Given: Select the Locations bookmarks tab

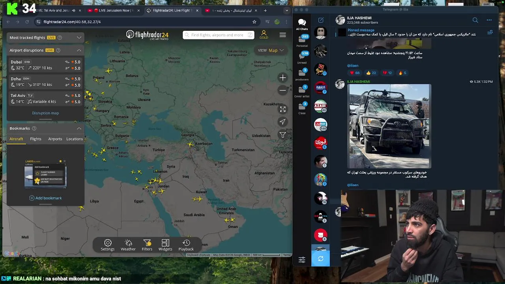Looking at the screenshot, I should pyautogui.click(x=75, y=139).
